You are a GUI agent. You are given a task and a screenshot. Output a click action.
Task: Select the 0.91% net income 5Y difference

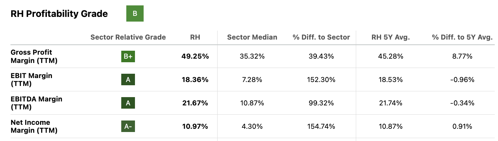coord(462,126)
